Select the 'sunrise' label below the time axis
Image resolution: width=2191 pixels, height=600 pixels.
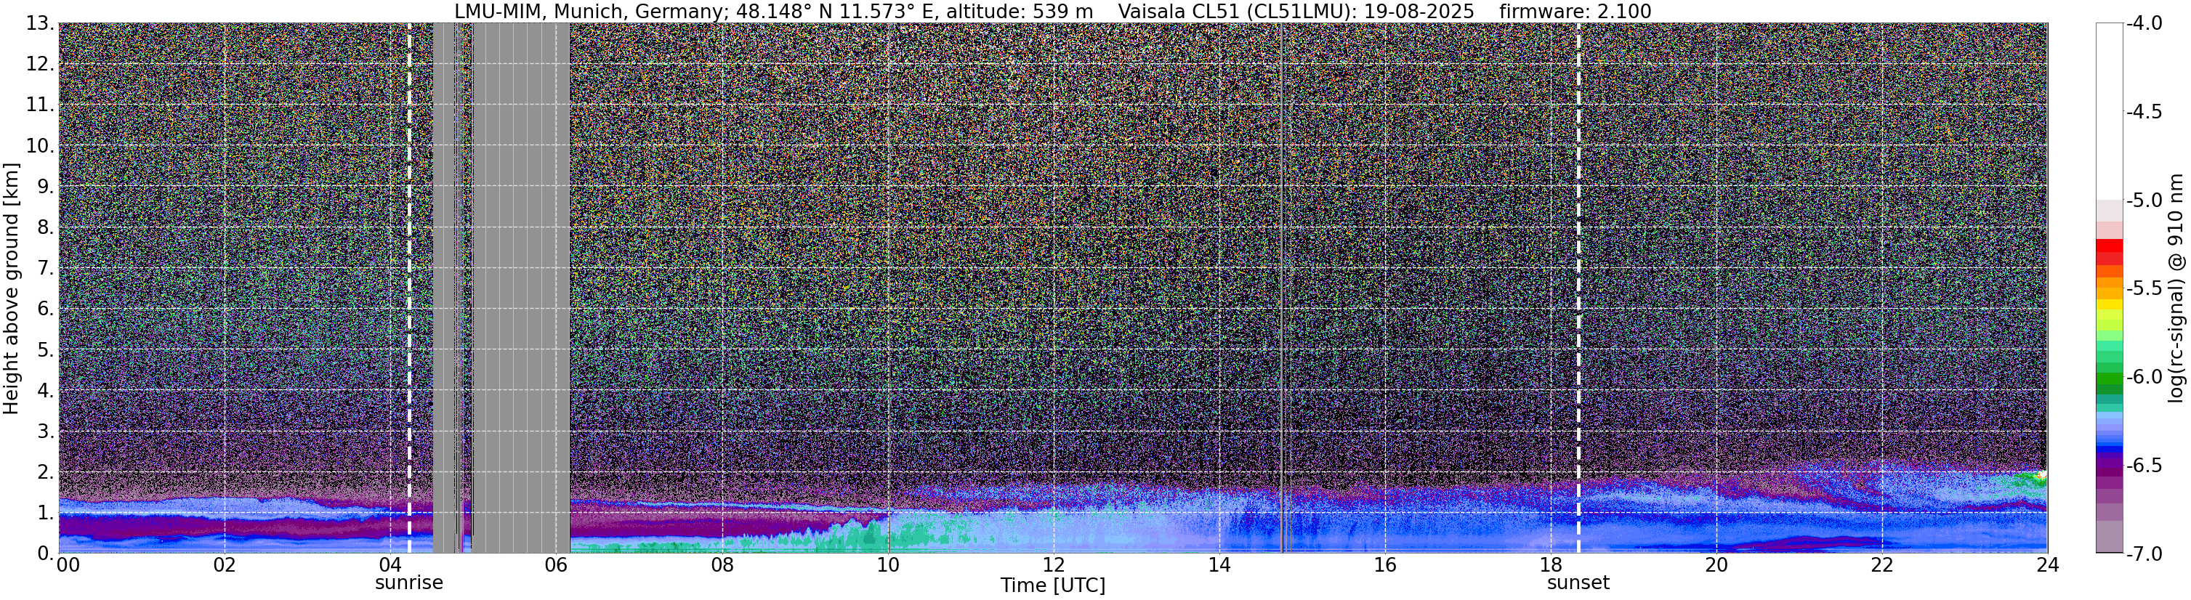point(409,583)
